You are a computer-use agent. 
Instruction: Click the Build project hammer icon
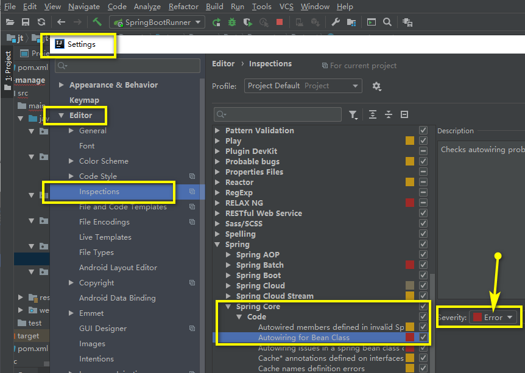coord(97,22)
